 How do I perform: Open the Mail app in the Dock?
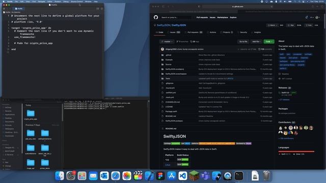93,176
